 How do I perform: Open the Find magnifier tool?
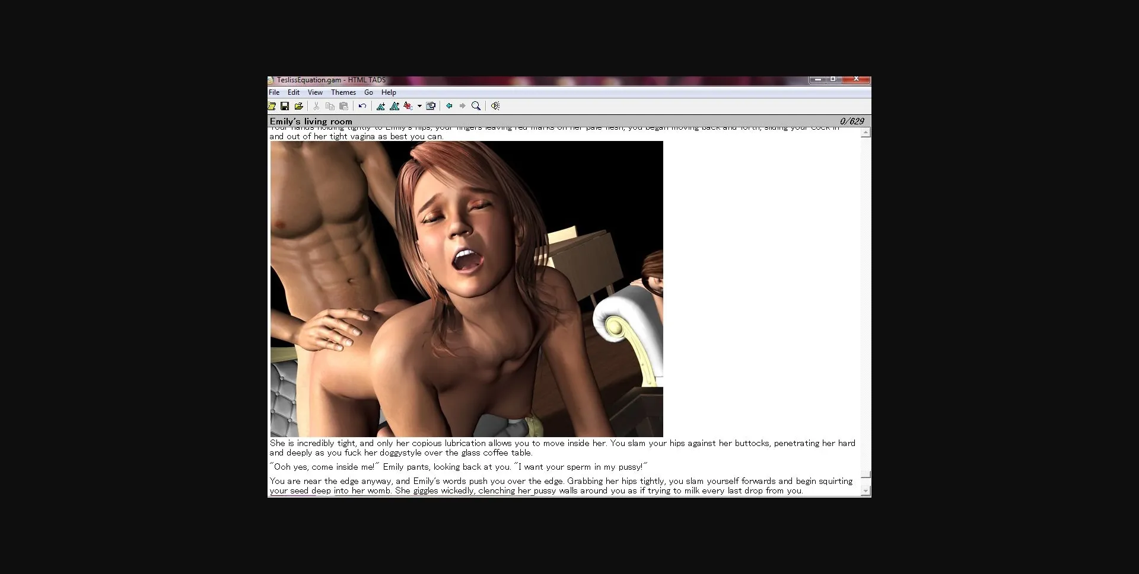[476, 105]
